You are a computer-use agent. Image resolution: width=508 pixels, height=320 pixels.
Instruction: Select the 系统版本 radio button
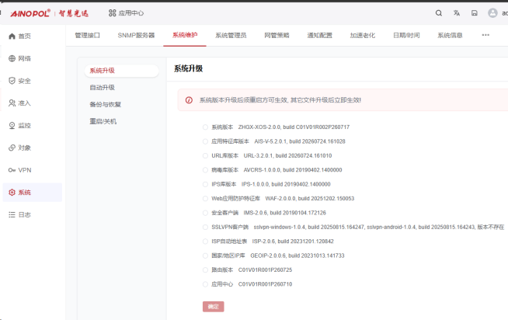(x=205, y=127)
